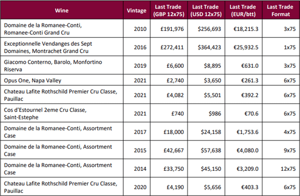This screenshot has width=300, height=196.
Task: Click the Wine column header
Action: [x=62, y=10]
